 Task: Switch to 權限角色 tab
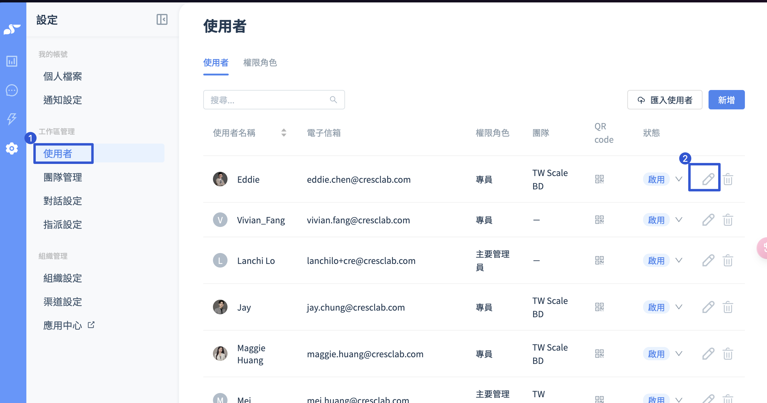(x=260, y=63)
